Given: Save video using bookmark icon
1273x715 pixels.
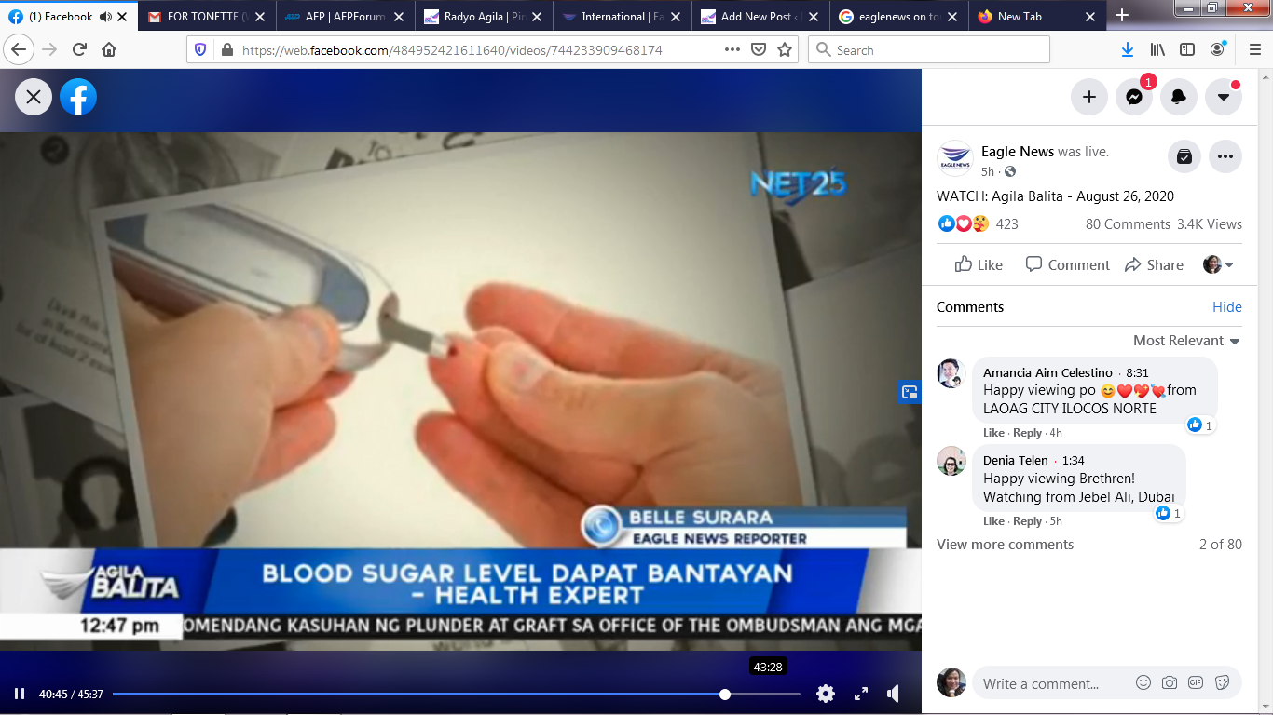Looking at the screenshot, I should [1184, 157].
